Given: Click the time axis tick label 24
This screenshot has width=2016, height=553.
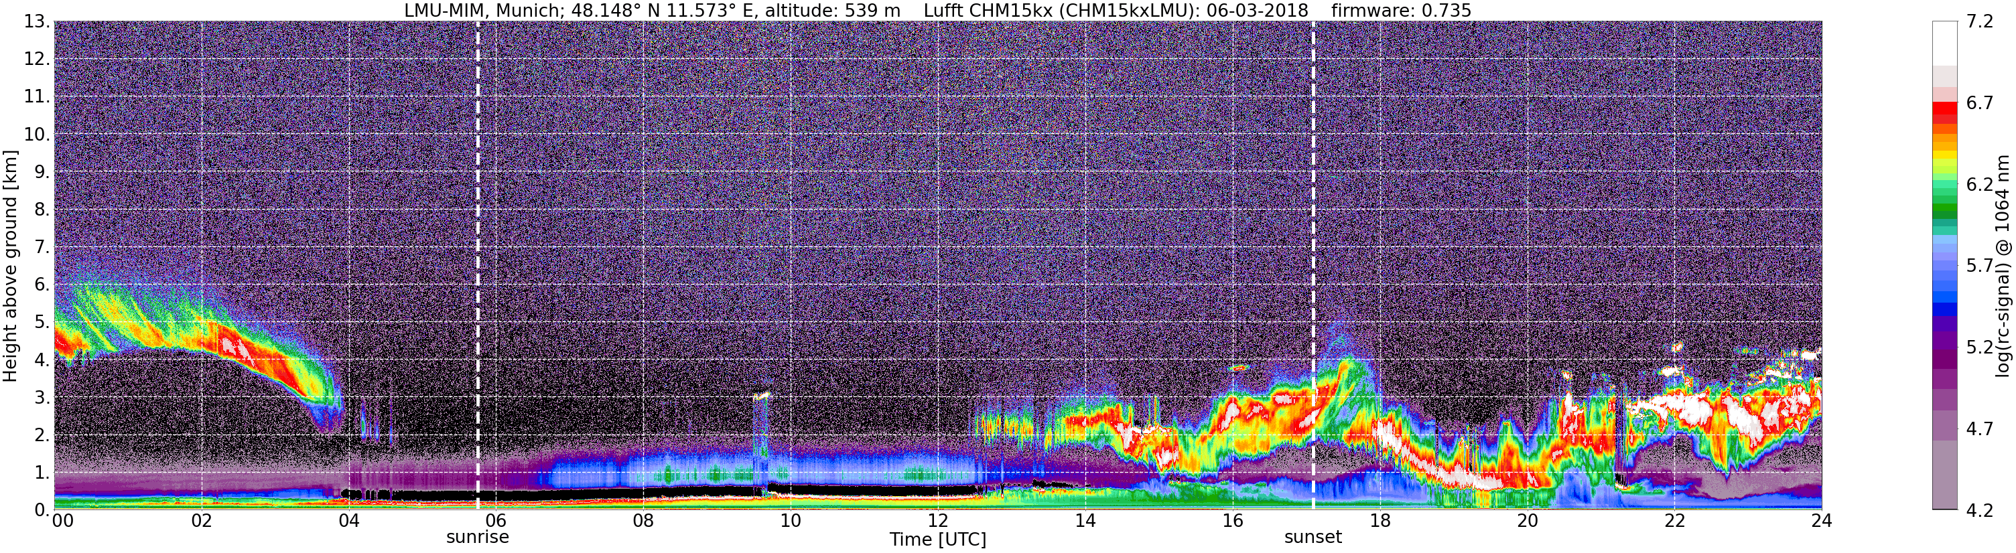Looking at the screenshot, I should point(1821,521).
